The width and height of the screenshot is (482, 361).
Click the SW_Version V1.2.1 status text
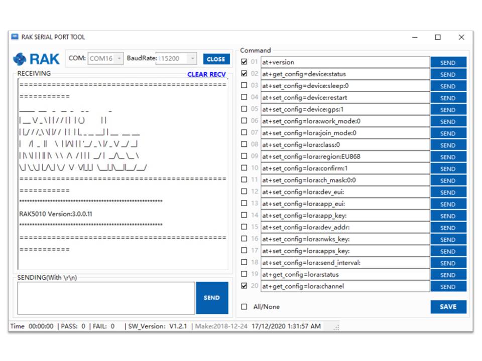(157, 326)
